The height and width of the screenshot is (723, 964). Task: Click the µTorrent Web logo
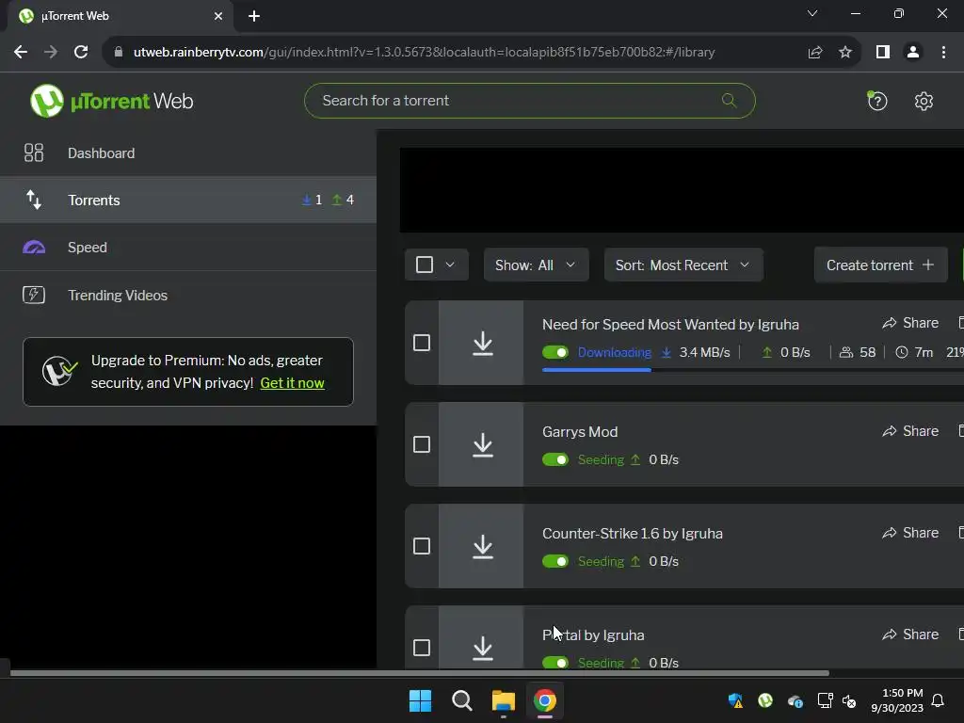111,101
